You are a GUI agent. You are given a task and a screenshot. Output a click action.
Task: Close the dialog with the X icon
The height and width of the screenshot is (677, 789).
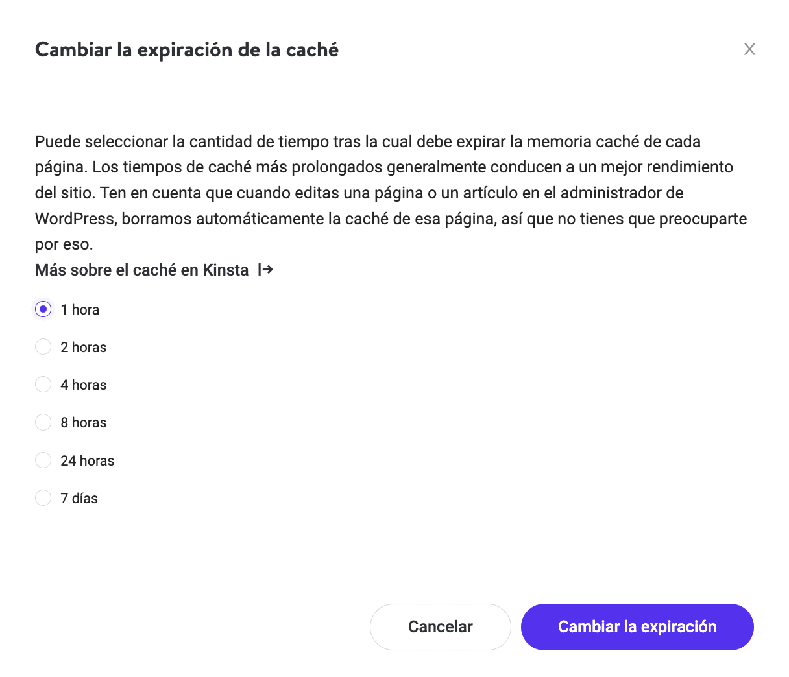[x=749, y=49]
